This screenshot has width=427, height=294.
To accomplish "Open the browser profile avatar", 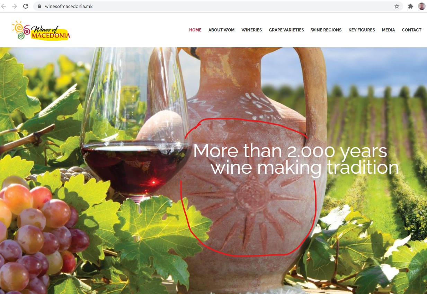I will (421, 6).
